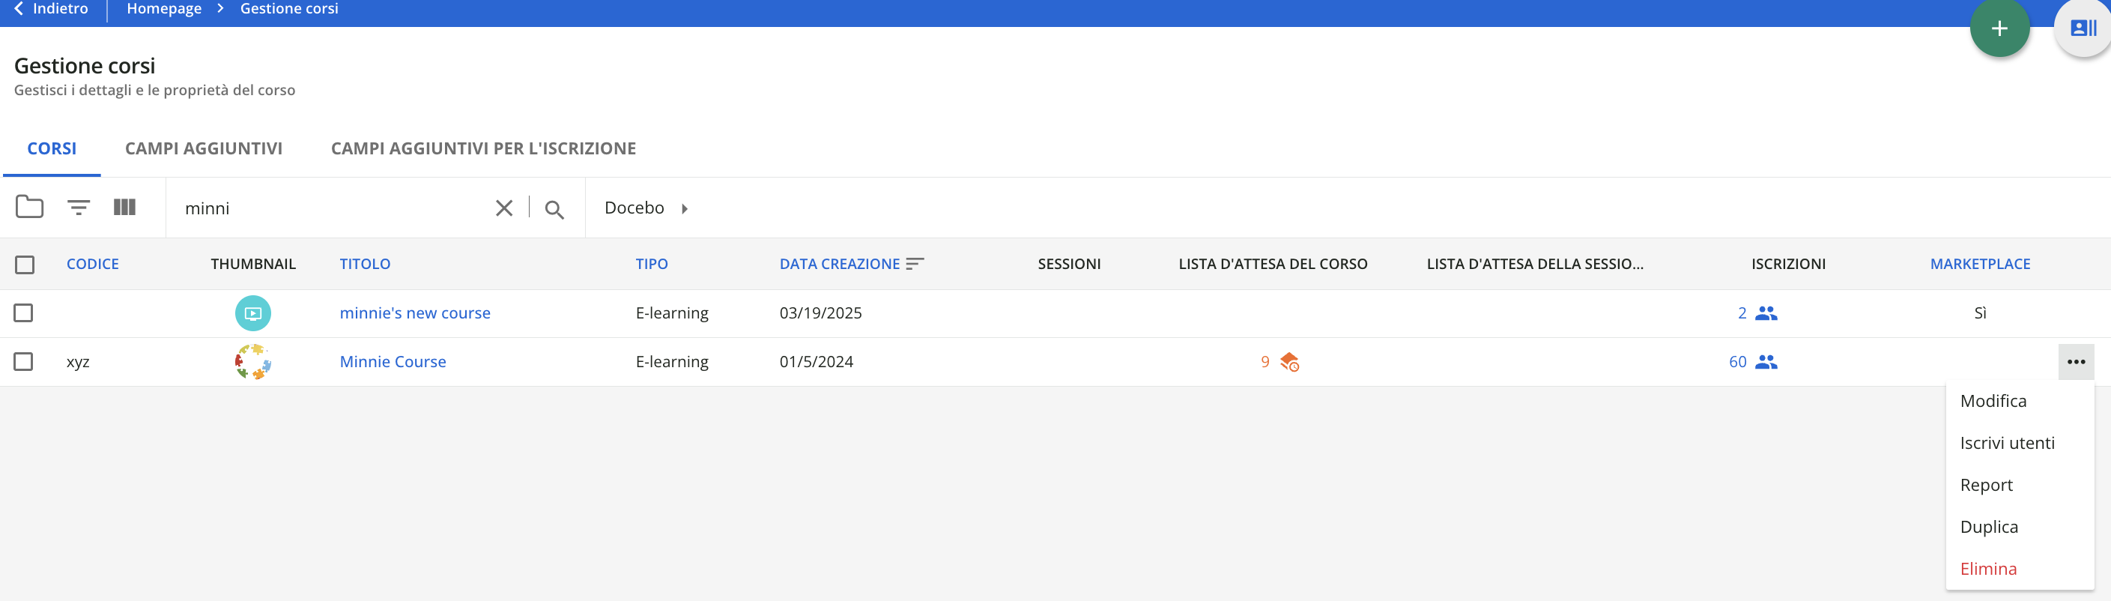Viewport: 2111px width, 601px height.
Task: Choose Duplica from the context menu
Action: click(x=1988, y=526)
